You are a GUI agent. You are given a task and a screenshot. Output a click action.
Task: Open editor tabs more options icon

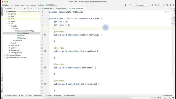pyautogui.click(x=171, y=9)
